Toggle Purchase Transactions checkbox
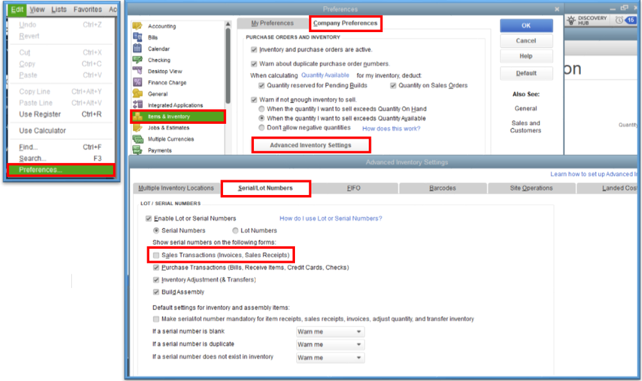642x381 pixels. [x=156, y=267]
